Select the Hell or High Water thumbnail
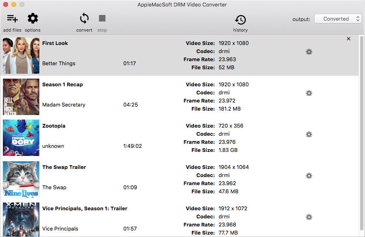The height and width of the screenshot is (237, 365). (21, 97)
